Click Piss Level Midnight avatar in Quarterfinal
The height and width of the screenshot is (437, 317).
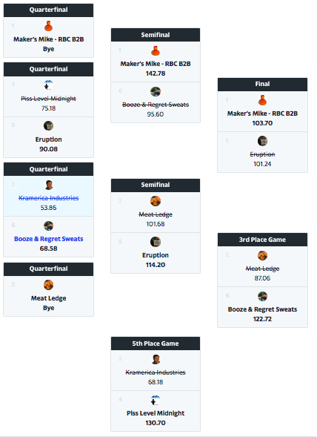click(48, 85)
